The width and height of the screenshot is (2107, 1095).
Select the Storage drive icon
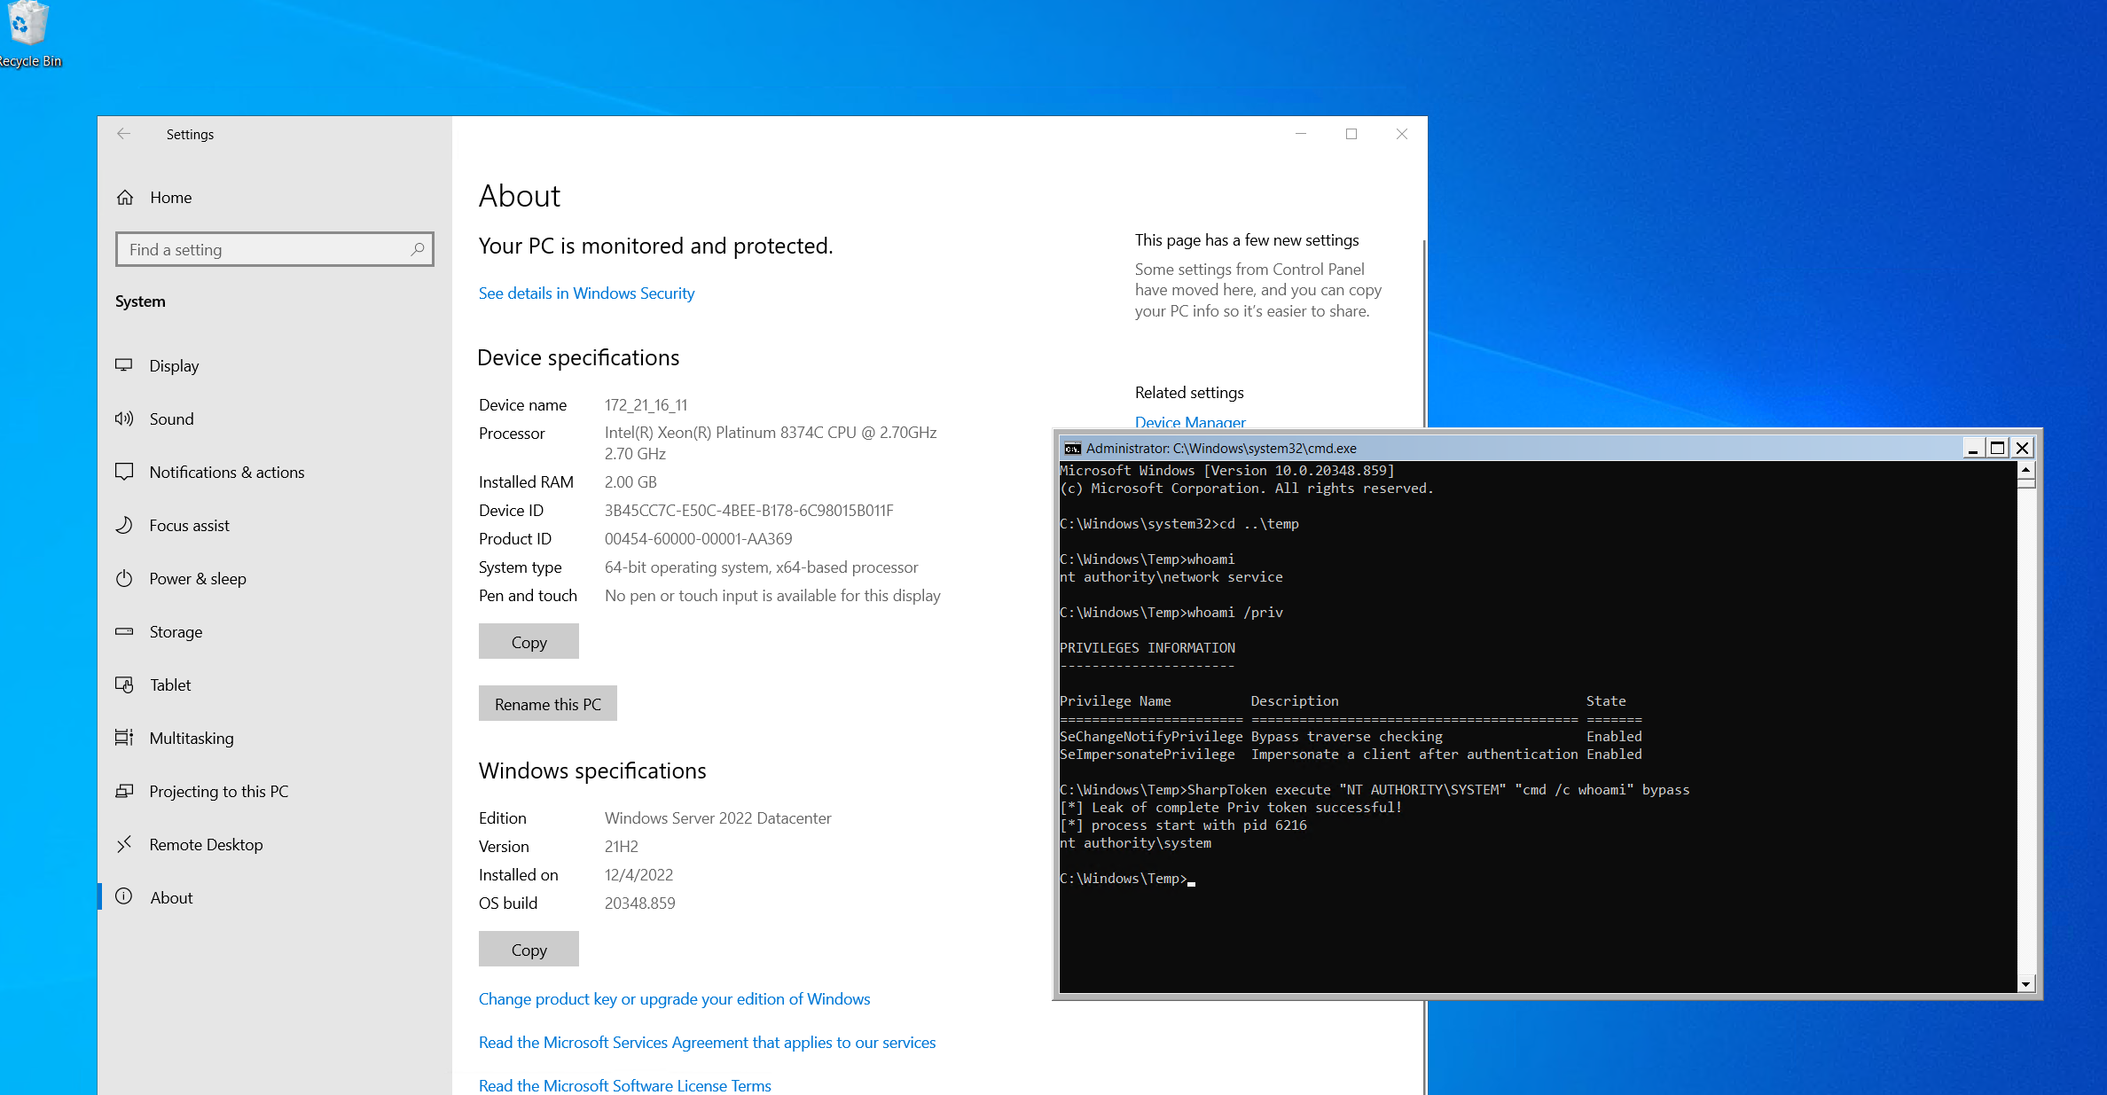(124, 631)
